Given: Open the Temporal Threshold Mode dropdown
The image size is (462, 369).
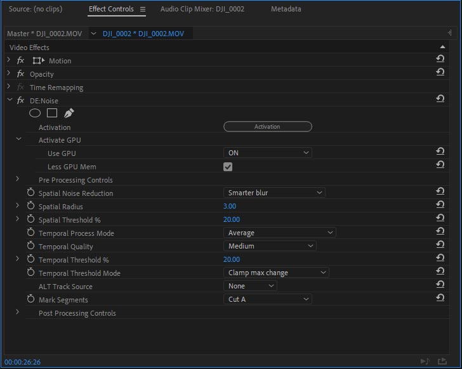Looking at the screenshot, I should click(x=275, y=273).
